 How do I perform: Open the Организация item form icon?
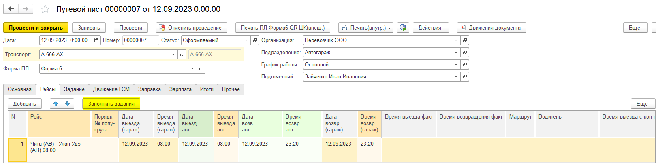[x=465, y=40]
